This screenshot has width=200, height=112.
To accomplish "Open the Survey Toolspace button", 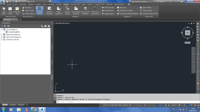I will [39, 11].
